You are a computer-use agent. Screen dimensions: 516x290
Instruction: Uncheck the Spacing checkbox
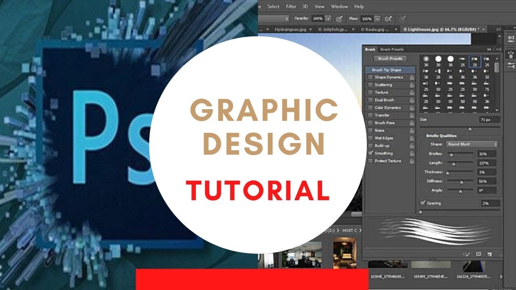pyautogui.click(x=423, y=203)
